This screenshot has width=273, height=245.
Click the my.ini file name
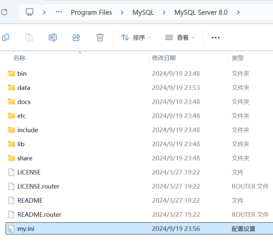(26, 229)
